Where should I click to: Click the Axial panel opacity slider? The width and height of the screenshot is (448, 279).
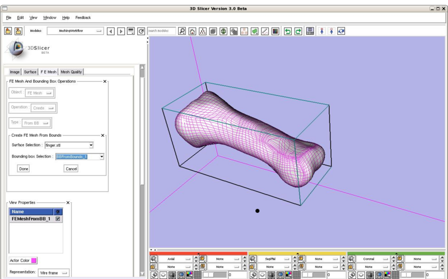[x=214, y=275]
